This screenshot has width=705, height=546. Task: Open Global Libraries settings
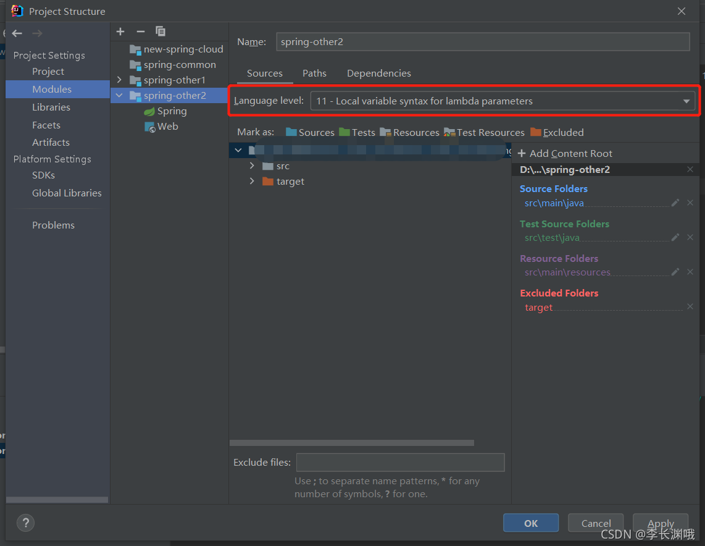tap(67, 193)
